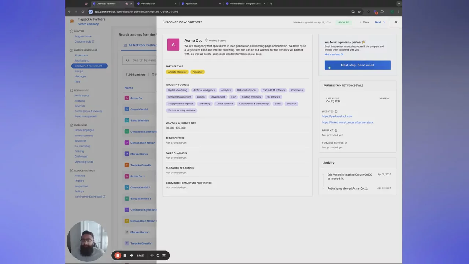This screenshot has width=469, height=264.
Task: Mark this partner as bad fit
Action: [334, 54]
